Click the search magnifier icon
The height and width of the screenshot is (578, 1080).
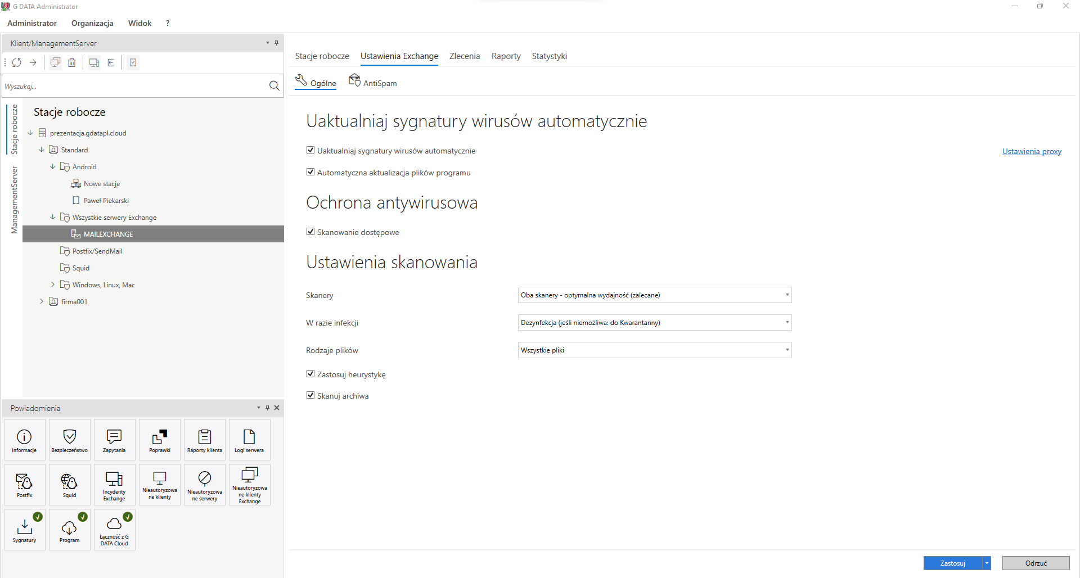click(x=274, y=86)
